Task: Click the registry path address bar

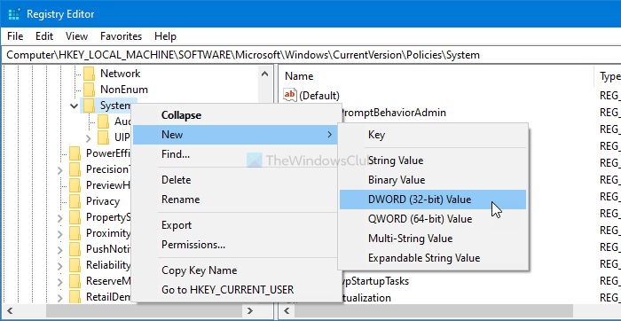Action: tap(311, 55)
